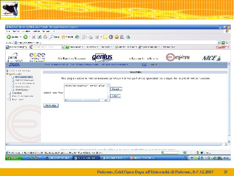This screenshot has height=176, width=234.
Task: Open Preferiti favorites star button
Action: coord(67,37)
